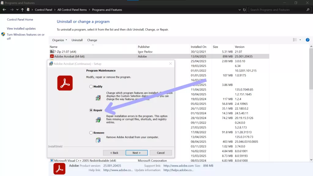Click the up one level arrow
The width and height of the screenshot is (313, 176).
tap(22, 9)
